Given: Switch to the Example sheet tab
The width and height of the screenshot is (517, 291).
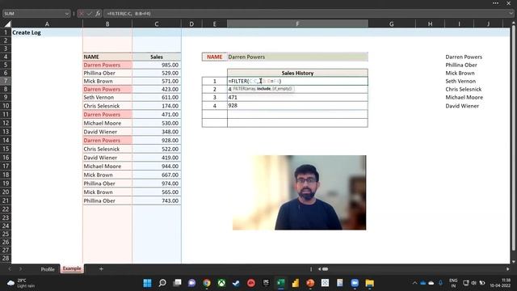Looking at the screenshot, I should tap(72, 268).
